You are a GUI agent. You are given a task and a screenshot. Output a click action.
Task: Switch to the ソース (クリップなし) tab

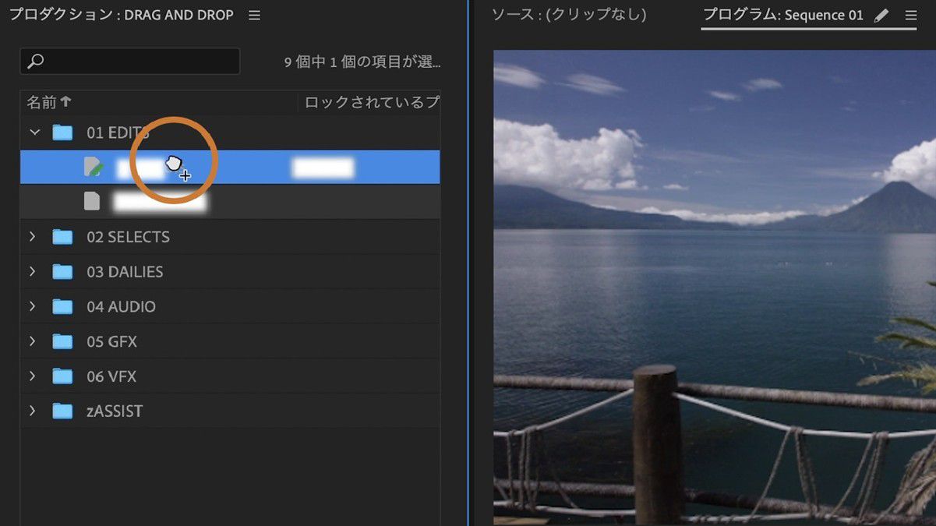point(569,15)
